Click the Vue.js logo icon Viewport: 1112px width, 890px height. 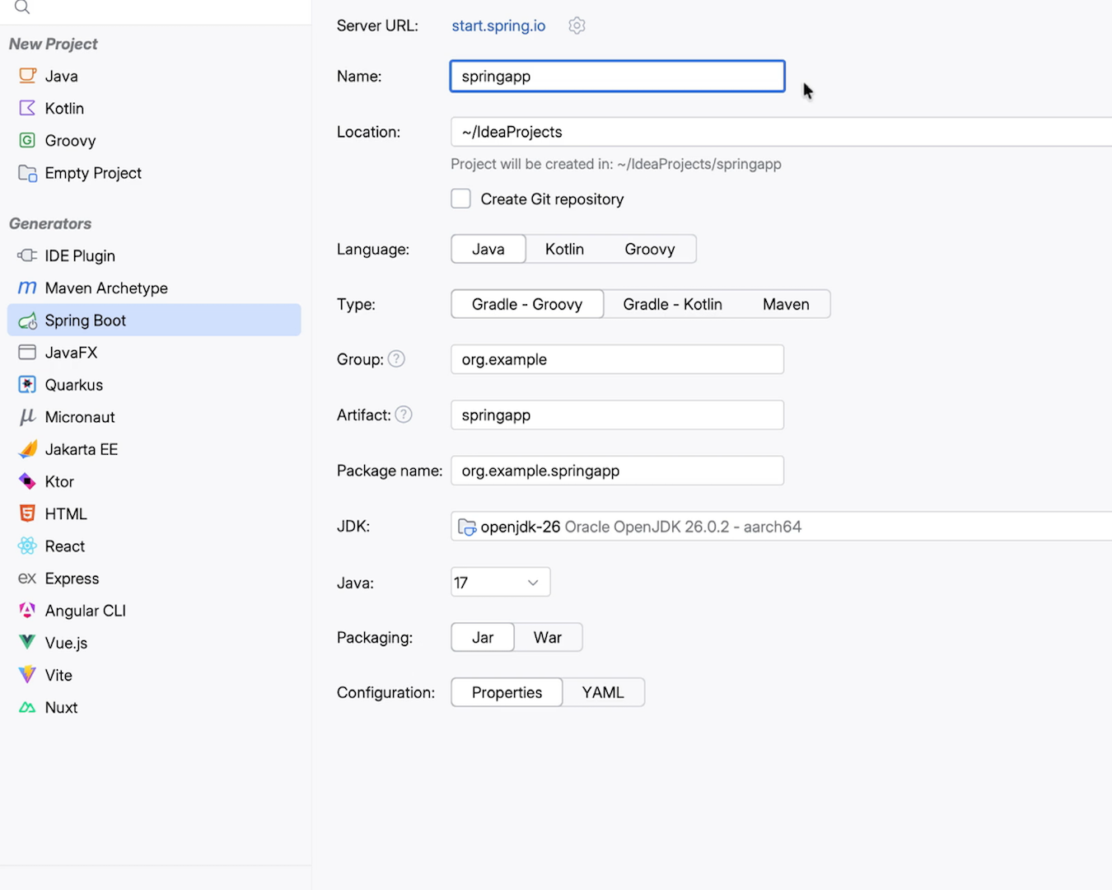coord(27,643)
